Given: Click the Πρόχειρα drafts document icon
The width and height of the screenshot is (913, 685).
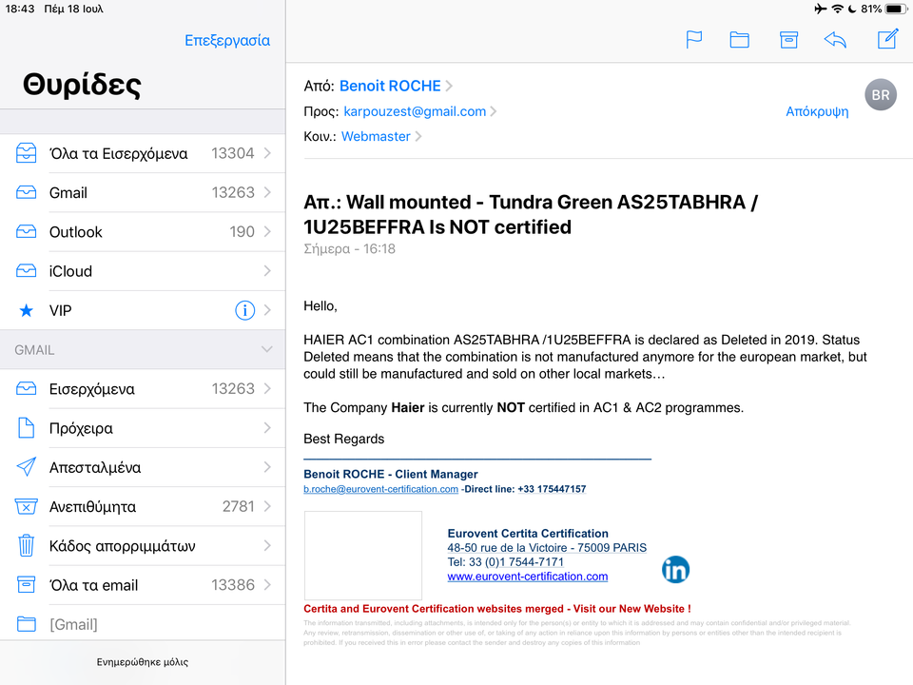Looking at the screenshot, I should (x=27, y=427).
